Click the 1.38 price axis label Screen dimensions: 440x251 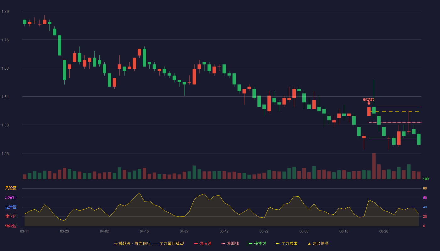5,125
